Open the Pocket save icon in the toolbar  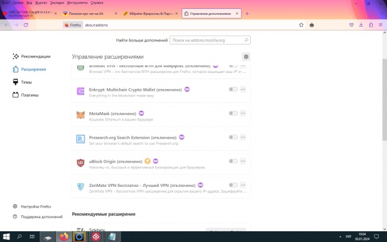351,25
